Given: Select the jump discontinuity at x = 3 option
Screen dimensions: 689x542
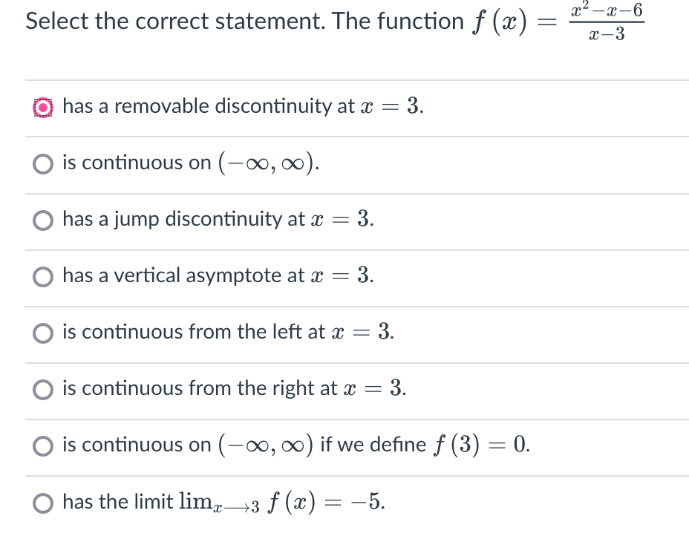Looking at the screenshot, I should click(43, 220).
